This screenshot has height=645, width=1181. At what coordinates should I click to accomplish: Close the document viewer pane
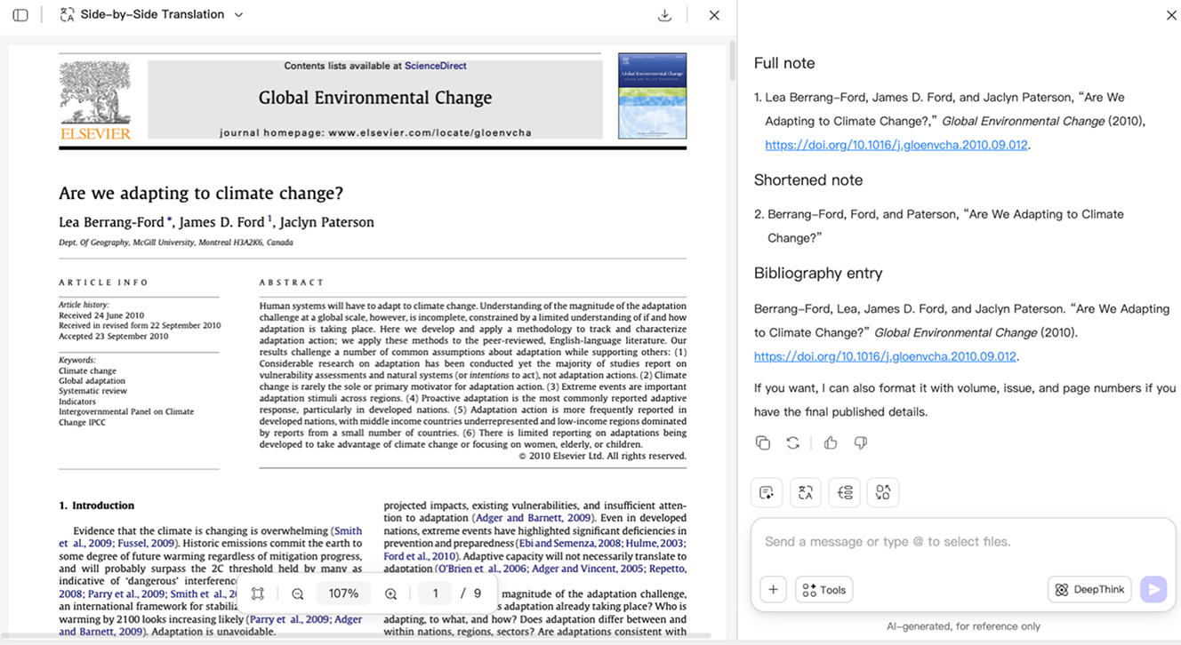pyautogui.click(x=714, y=15)
